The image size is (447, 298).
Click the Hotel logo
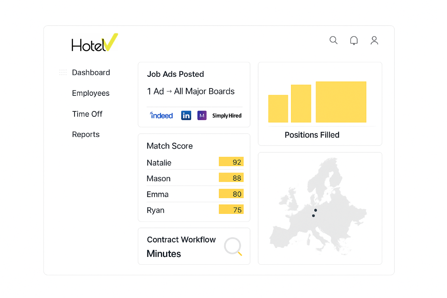click(x=94, y=43)
